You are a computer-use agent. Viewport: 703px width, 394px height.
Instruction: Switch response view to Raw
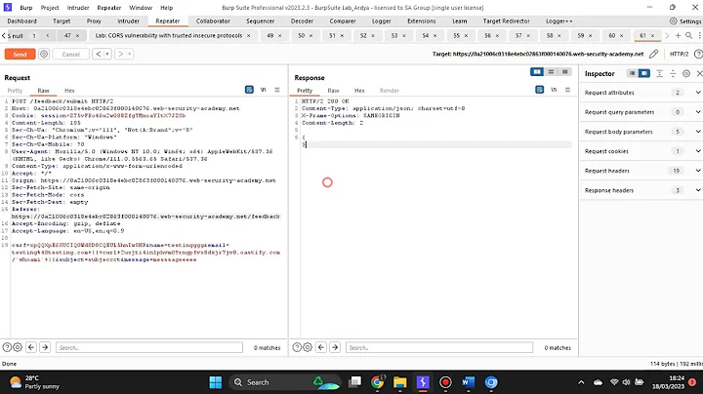(333, 91)
